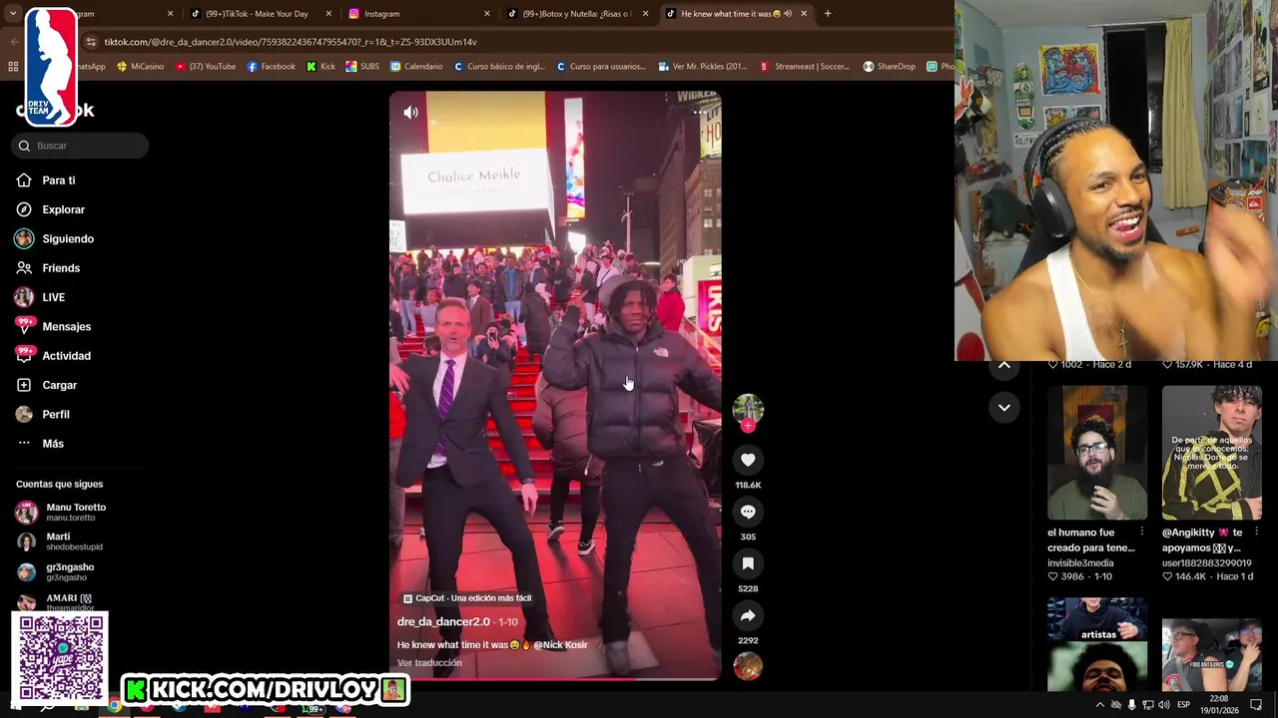Click the CapCut edition tag
Image resolution: width=1278 pixels, height=718 pixels.
point(467,598)
